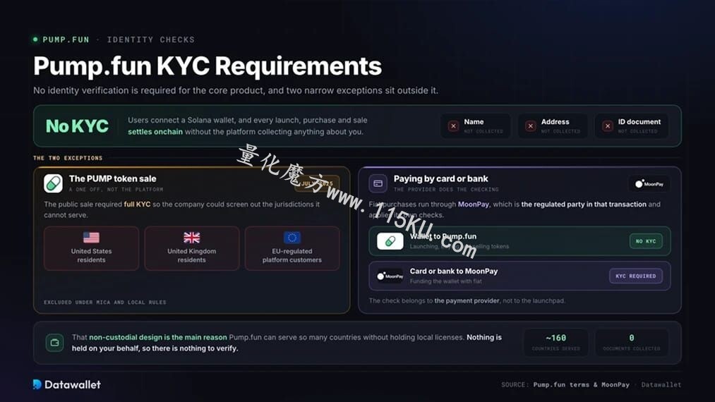The width and height of the screenshot is (715, 402).
Task: Click the pill icon beside PUMP token sale
Action: coord(54,183)
